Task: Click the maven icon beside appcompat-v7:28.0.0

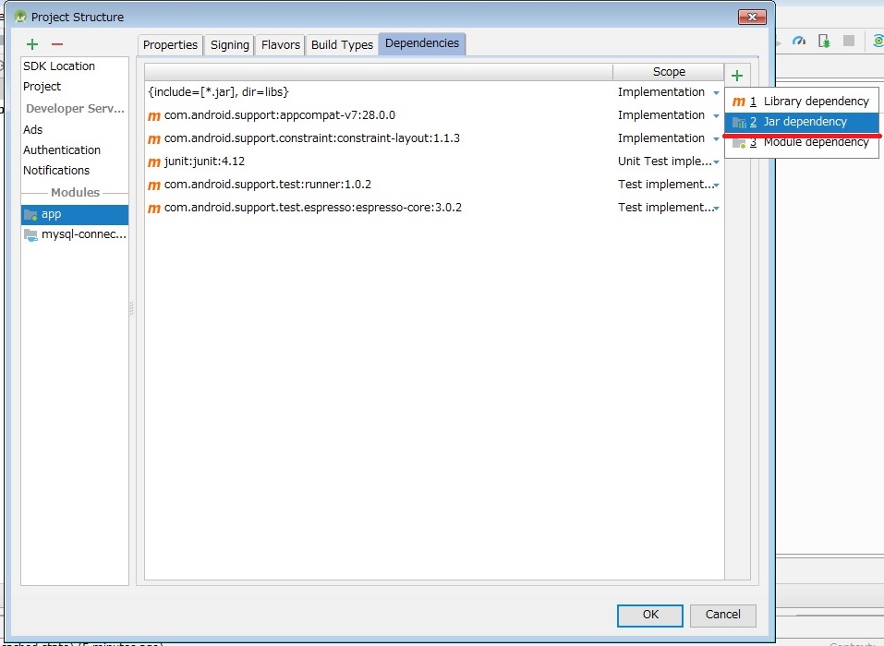Action: point(154,116)
